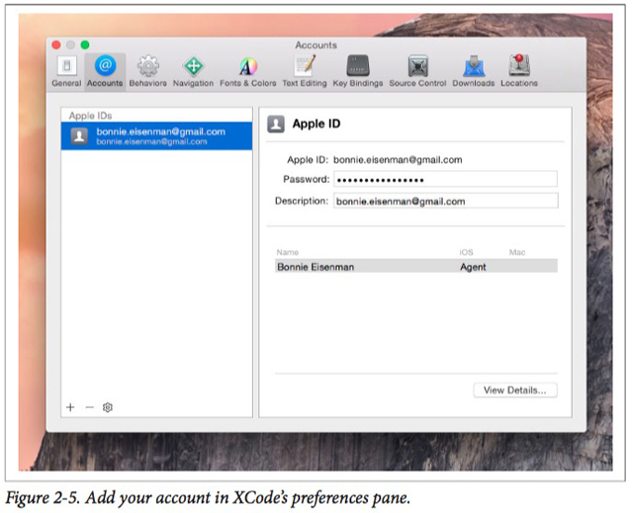Open the Behaviors gear pane
The width and height of the screenshot is (633, 513).
[147, 69]
